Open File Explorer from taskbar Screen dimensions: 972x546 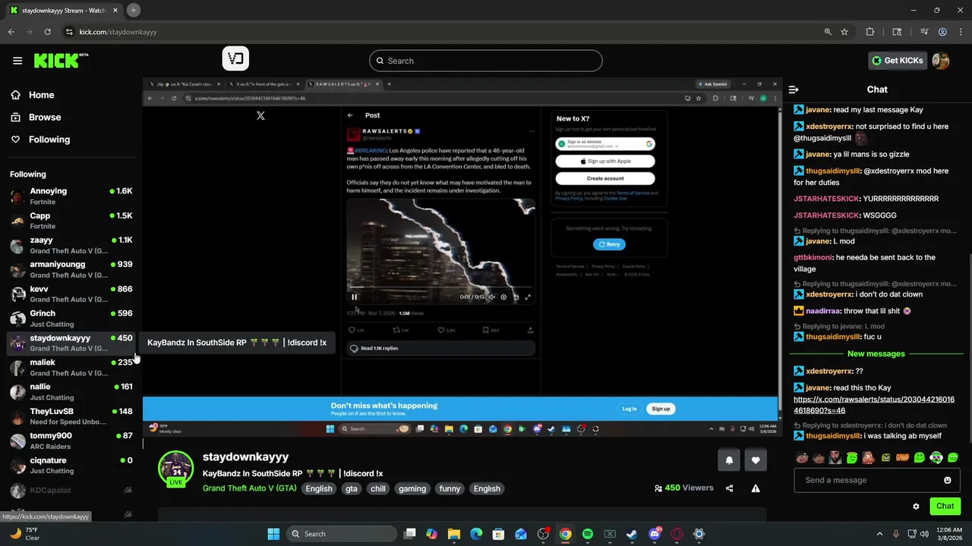click(454, 534)
